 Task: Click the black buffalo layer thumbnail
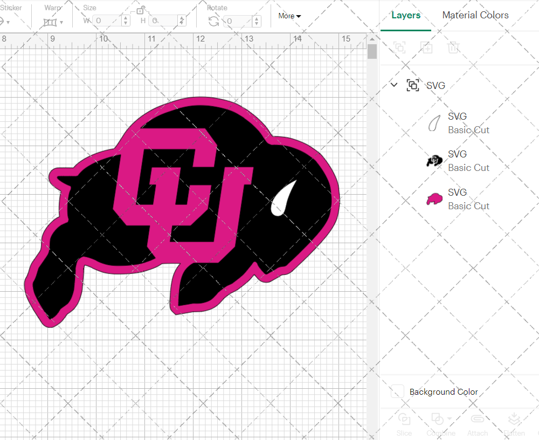click(x=434, y=161)
